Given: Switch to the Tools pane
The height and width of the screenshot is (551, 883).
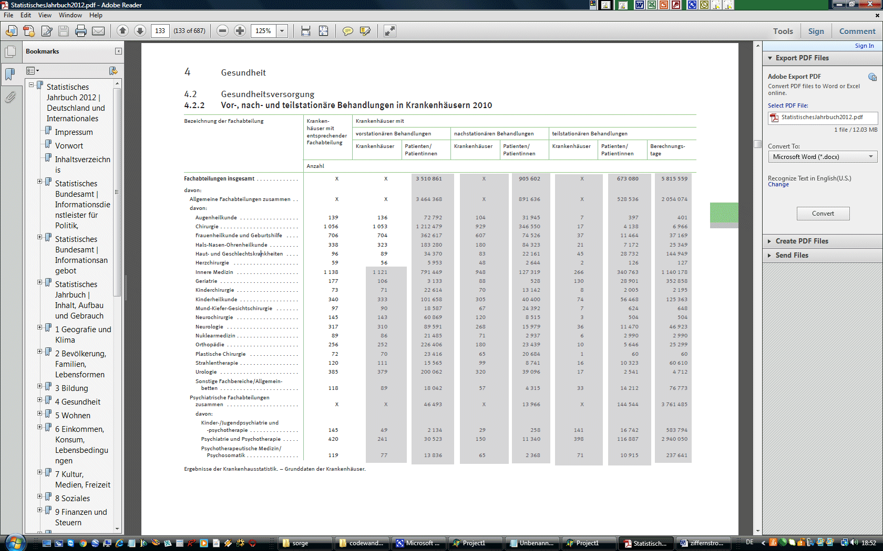Looking at the screenshot, I should coord(783,31).
